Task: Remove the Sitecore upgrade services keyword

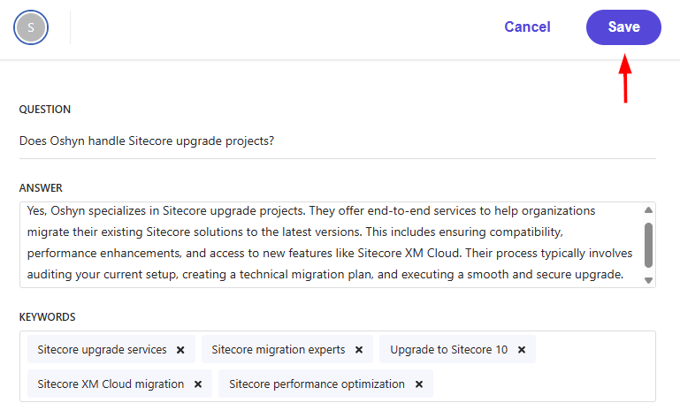Action: pos(180,349)
